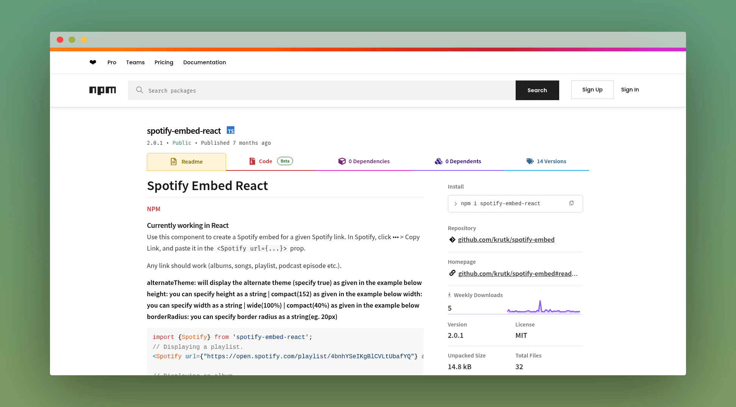Click the homepage link chain icon
Image resolution: width=736 pixels, height=407 pixels.
click(x=452, y=273)
